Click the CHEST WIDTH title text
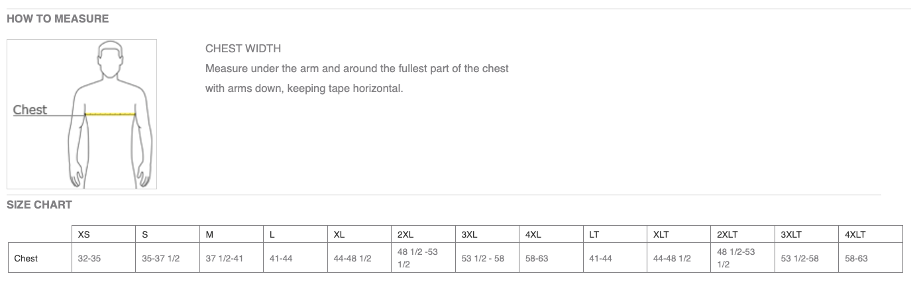The width and height of the screenshot is (921, 282). pyautogui.click(x=243, y=48)
